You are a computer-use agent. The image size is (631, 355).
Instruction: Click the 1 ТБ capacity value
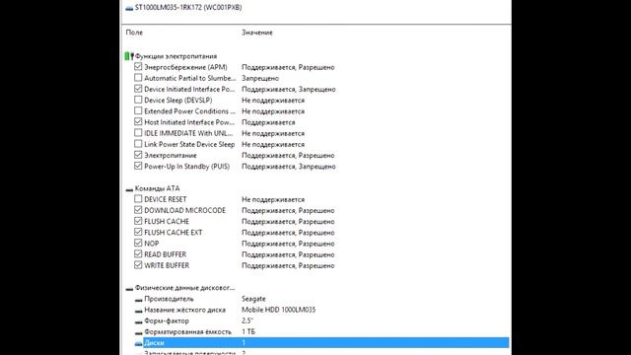pyautogui.click(x=248, y=332)
